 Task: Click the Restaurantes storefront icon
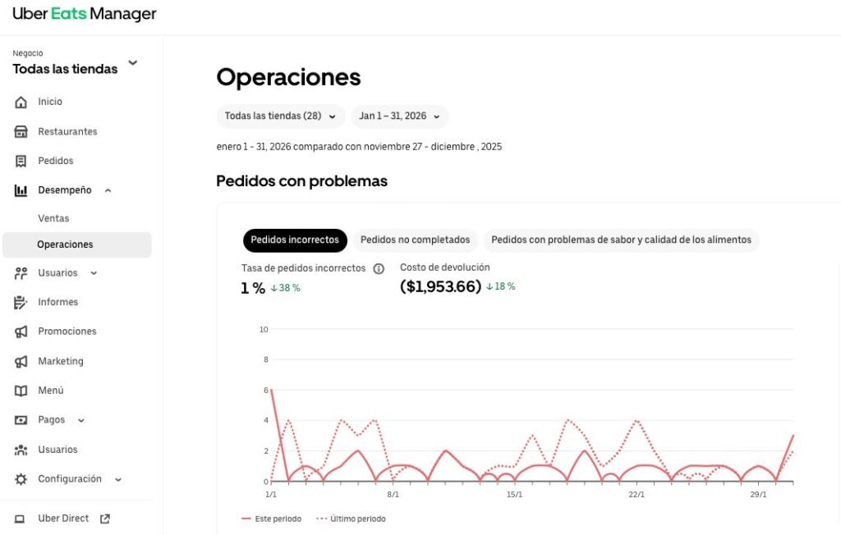[x=21, y=131]
